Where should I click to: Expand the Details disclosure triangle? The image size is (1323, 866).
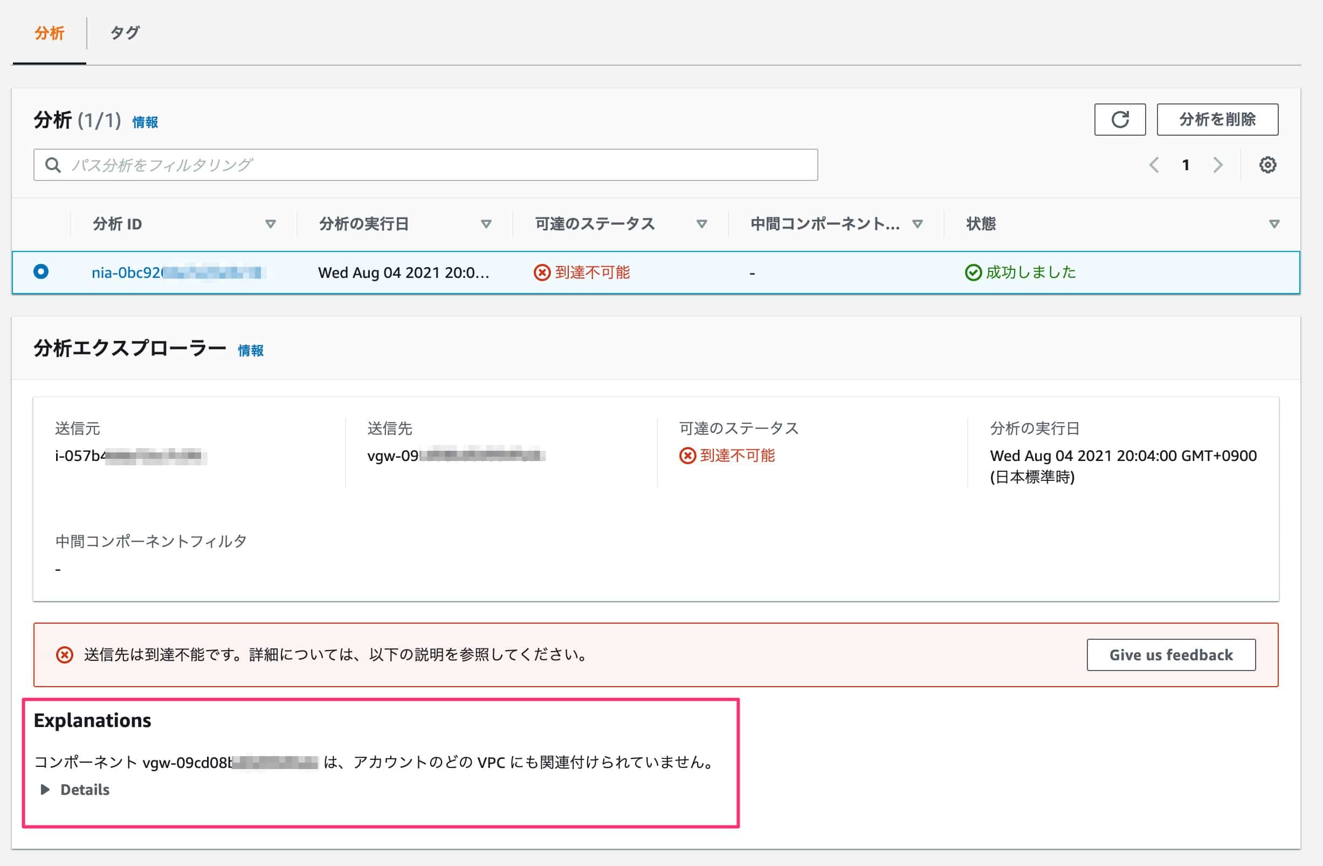pyautogui.click(x=46, y=790)
